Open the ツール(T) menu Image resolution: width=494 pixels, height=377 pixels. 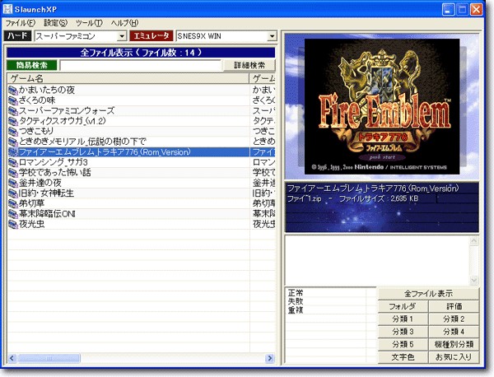click(x=89, y=23)
